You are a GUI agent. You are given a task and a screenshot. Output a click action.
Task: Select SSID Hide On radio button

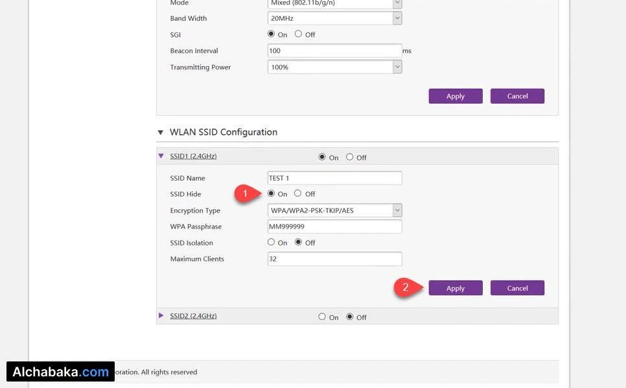pyautogui.click(x=272, y=194)
